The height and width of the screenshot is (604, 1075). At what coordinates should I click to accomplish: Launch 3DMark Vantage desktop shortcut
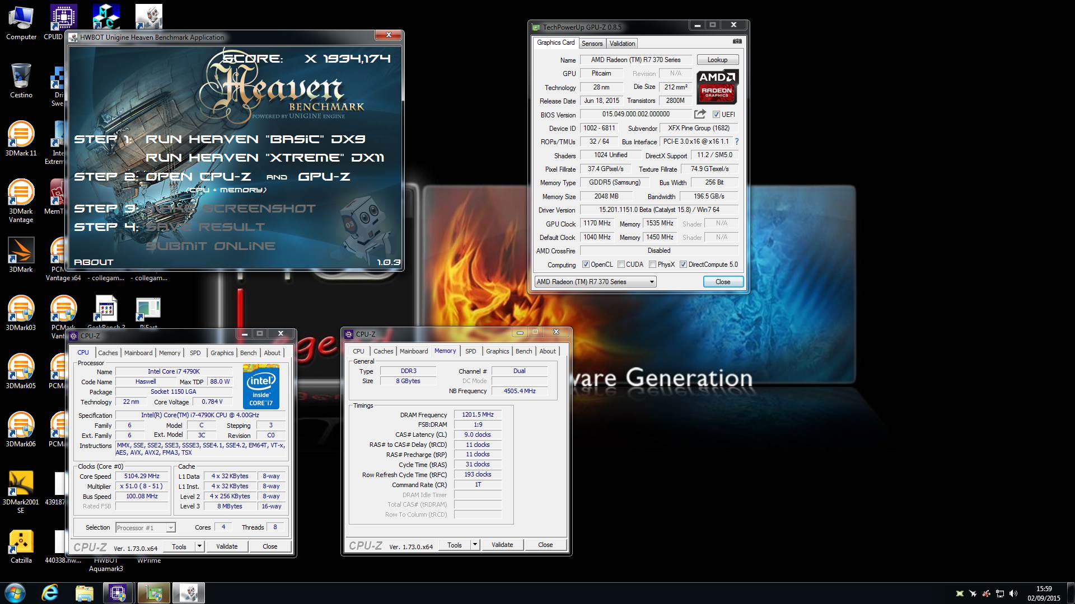coord(21,201)
